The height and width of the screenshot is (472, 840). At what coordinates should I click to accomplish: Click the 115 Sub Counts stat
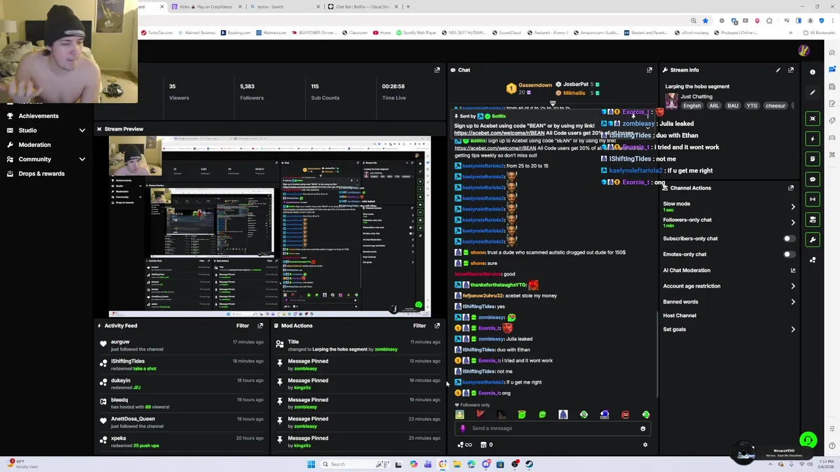tap(325, 92)
